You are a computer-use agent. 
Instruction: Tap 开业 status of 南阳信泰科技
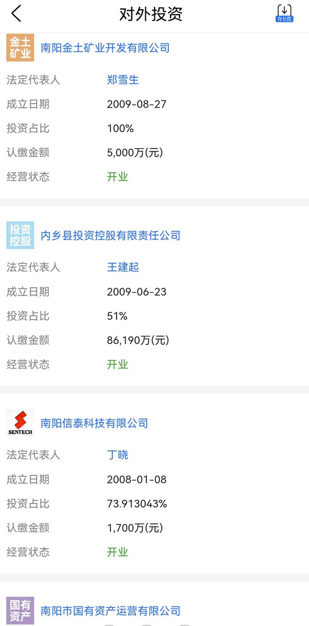coord(118,552)
